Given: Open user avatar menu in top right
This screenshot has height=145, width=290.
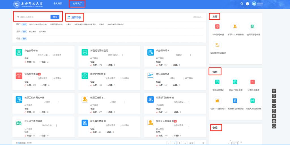Looking at the screenshot, I should tap(254, 4).
